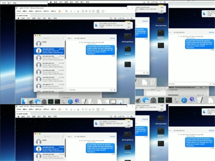Open Finder from the macOS dock
This screenshot has width=215, height=161.
click(25, 102)
